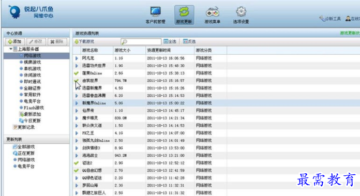This screenshot has width=360, height=196.
Task: Select 电竞平台 in 更新列表
Action: click(x=26, y=166)
